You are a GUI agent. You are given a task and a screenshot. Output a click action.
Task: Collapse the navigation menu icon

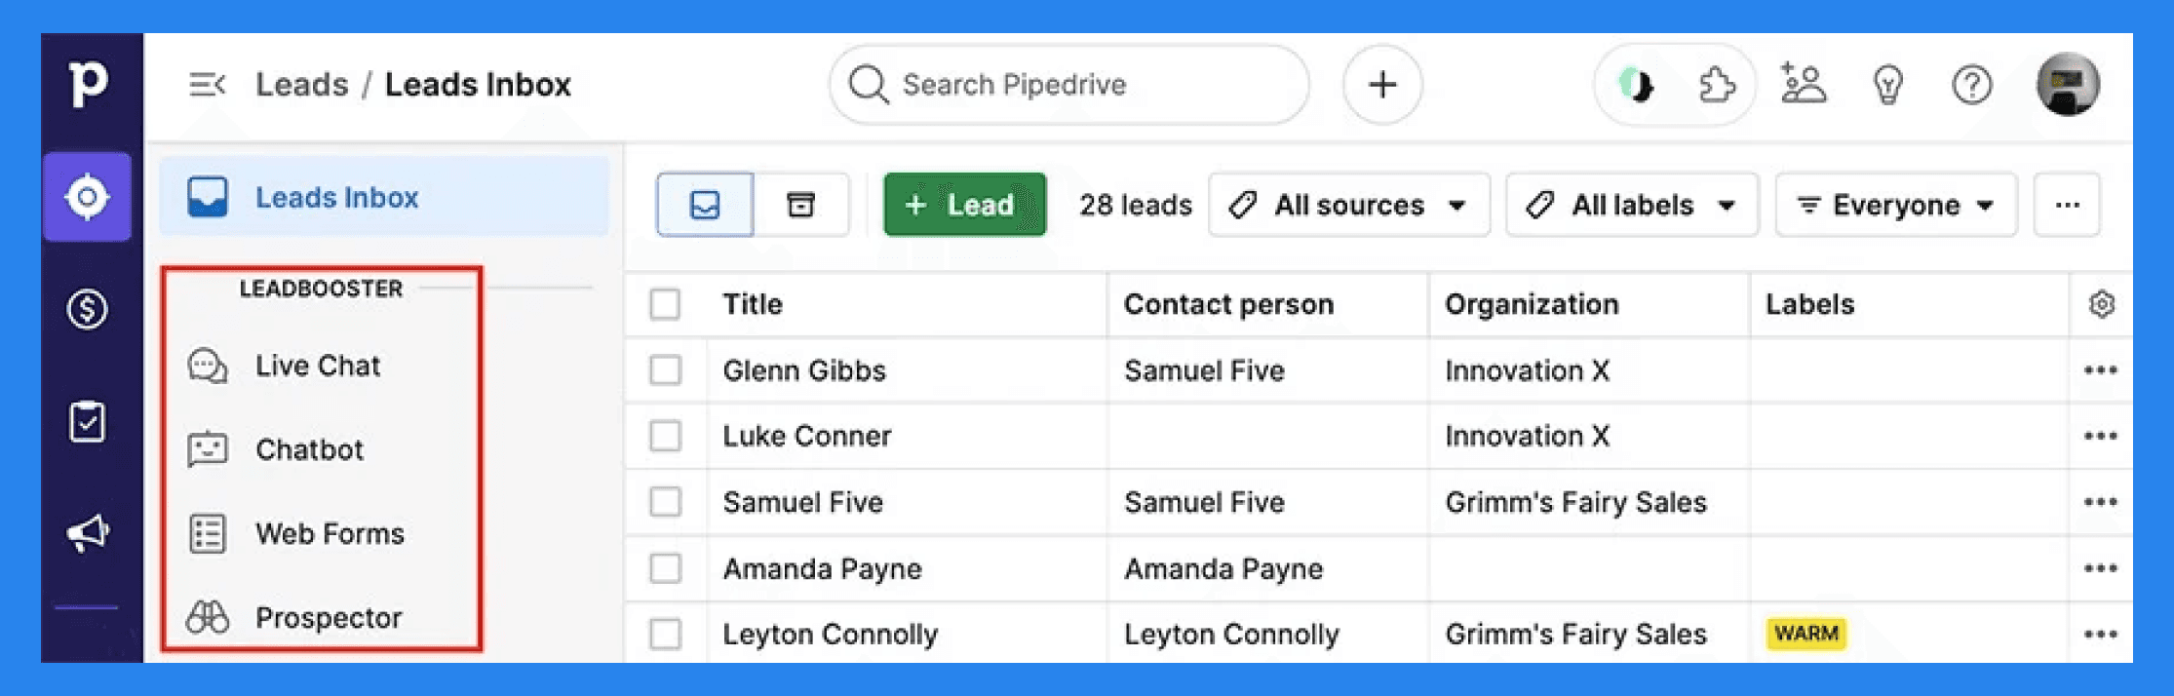point(207,85)
